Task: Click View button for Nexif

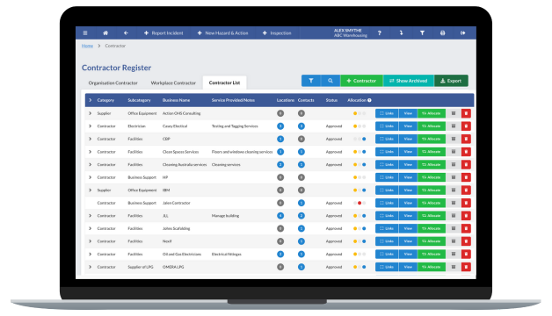Action: point(408,241)
